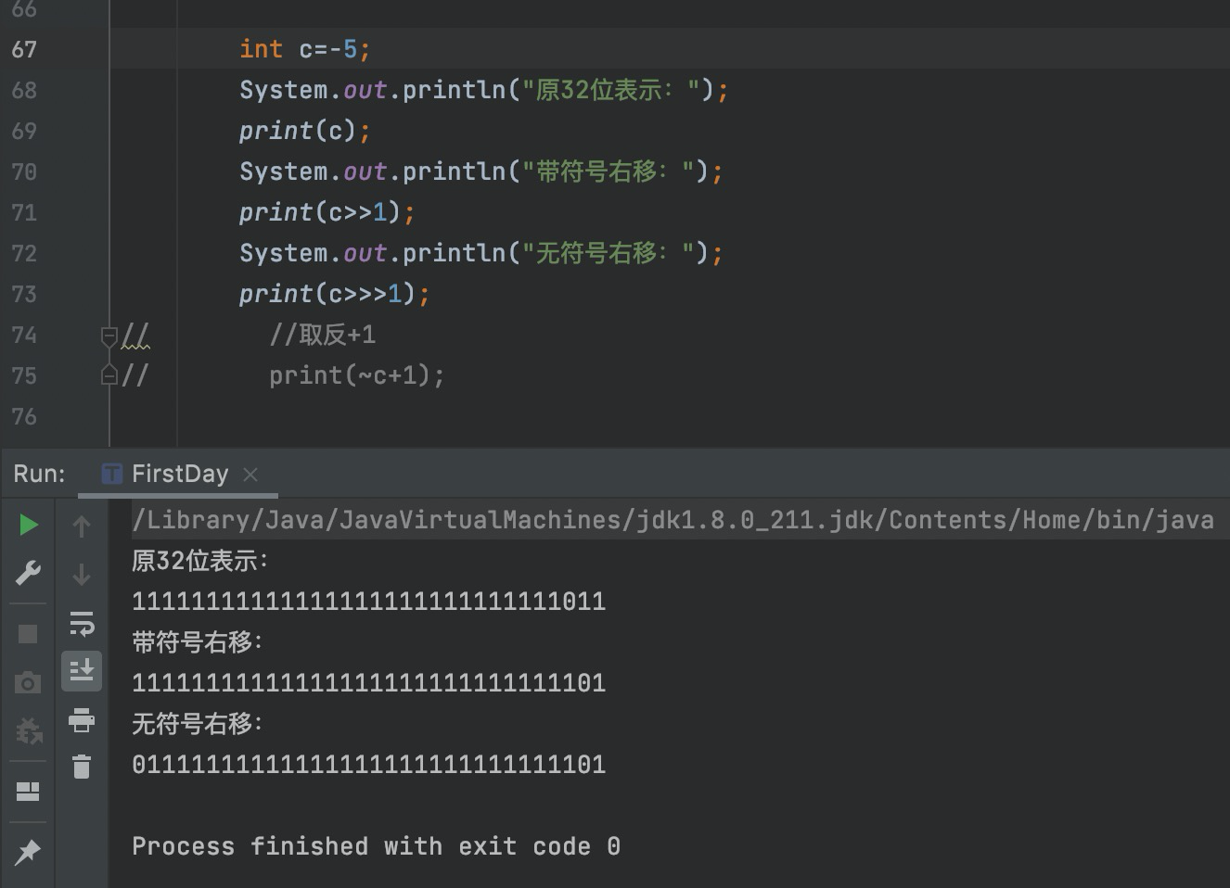The height and width of the screenshot is (888, 1230).
Task: Click binary output ending in 1011
Action: tap(368, 602)
